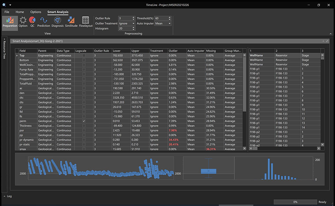Select the Smart Analysis ribbon tab

58,12
